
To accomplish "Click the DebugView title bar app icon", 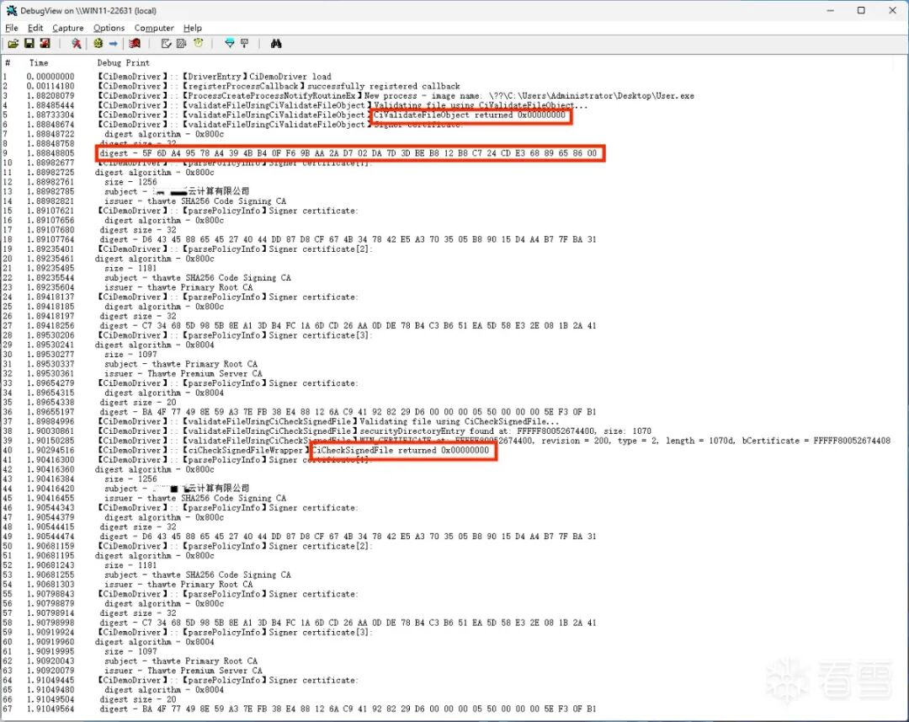I will click(x=11, y=10).
